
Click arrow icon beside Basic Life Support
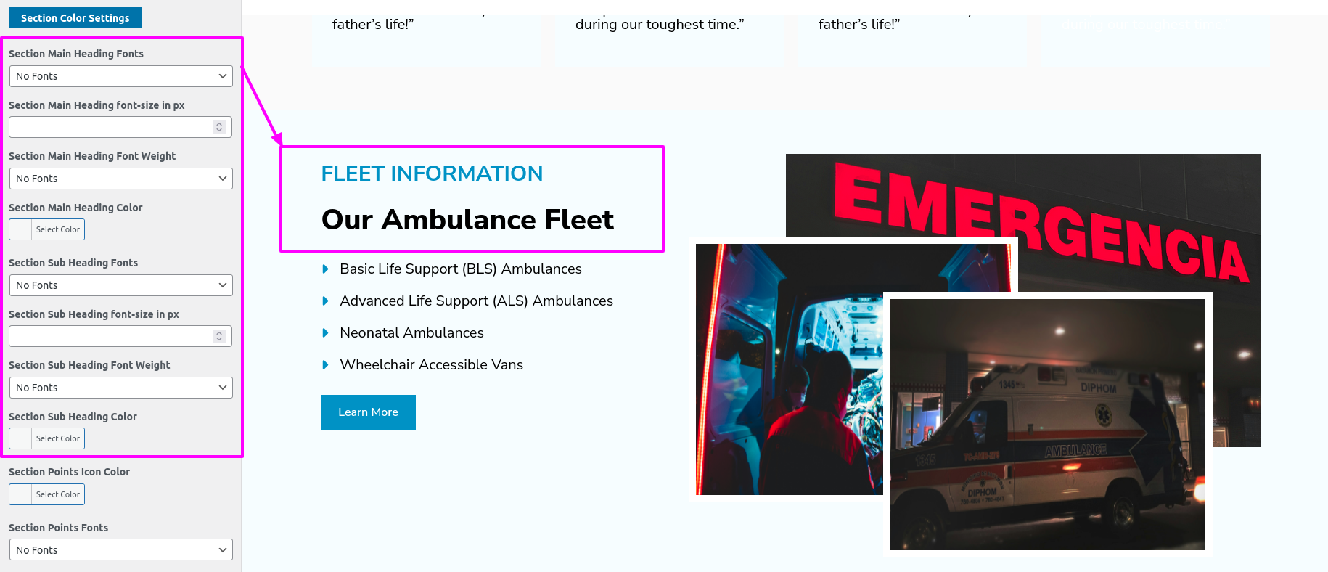click(325, 269)
